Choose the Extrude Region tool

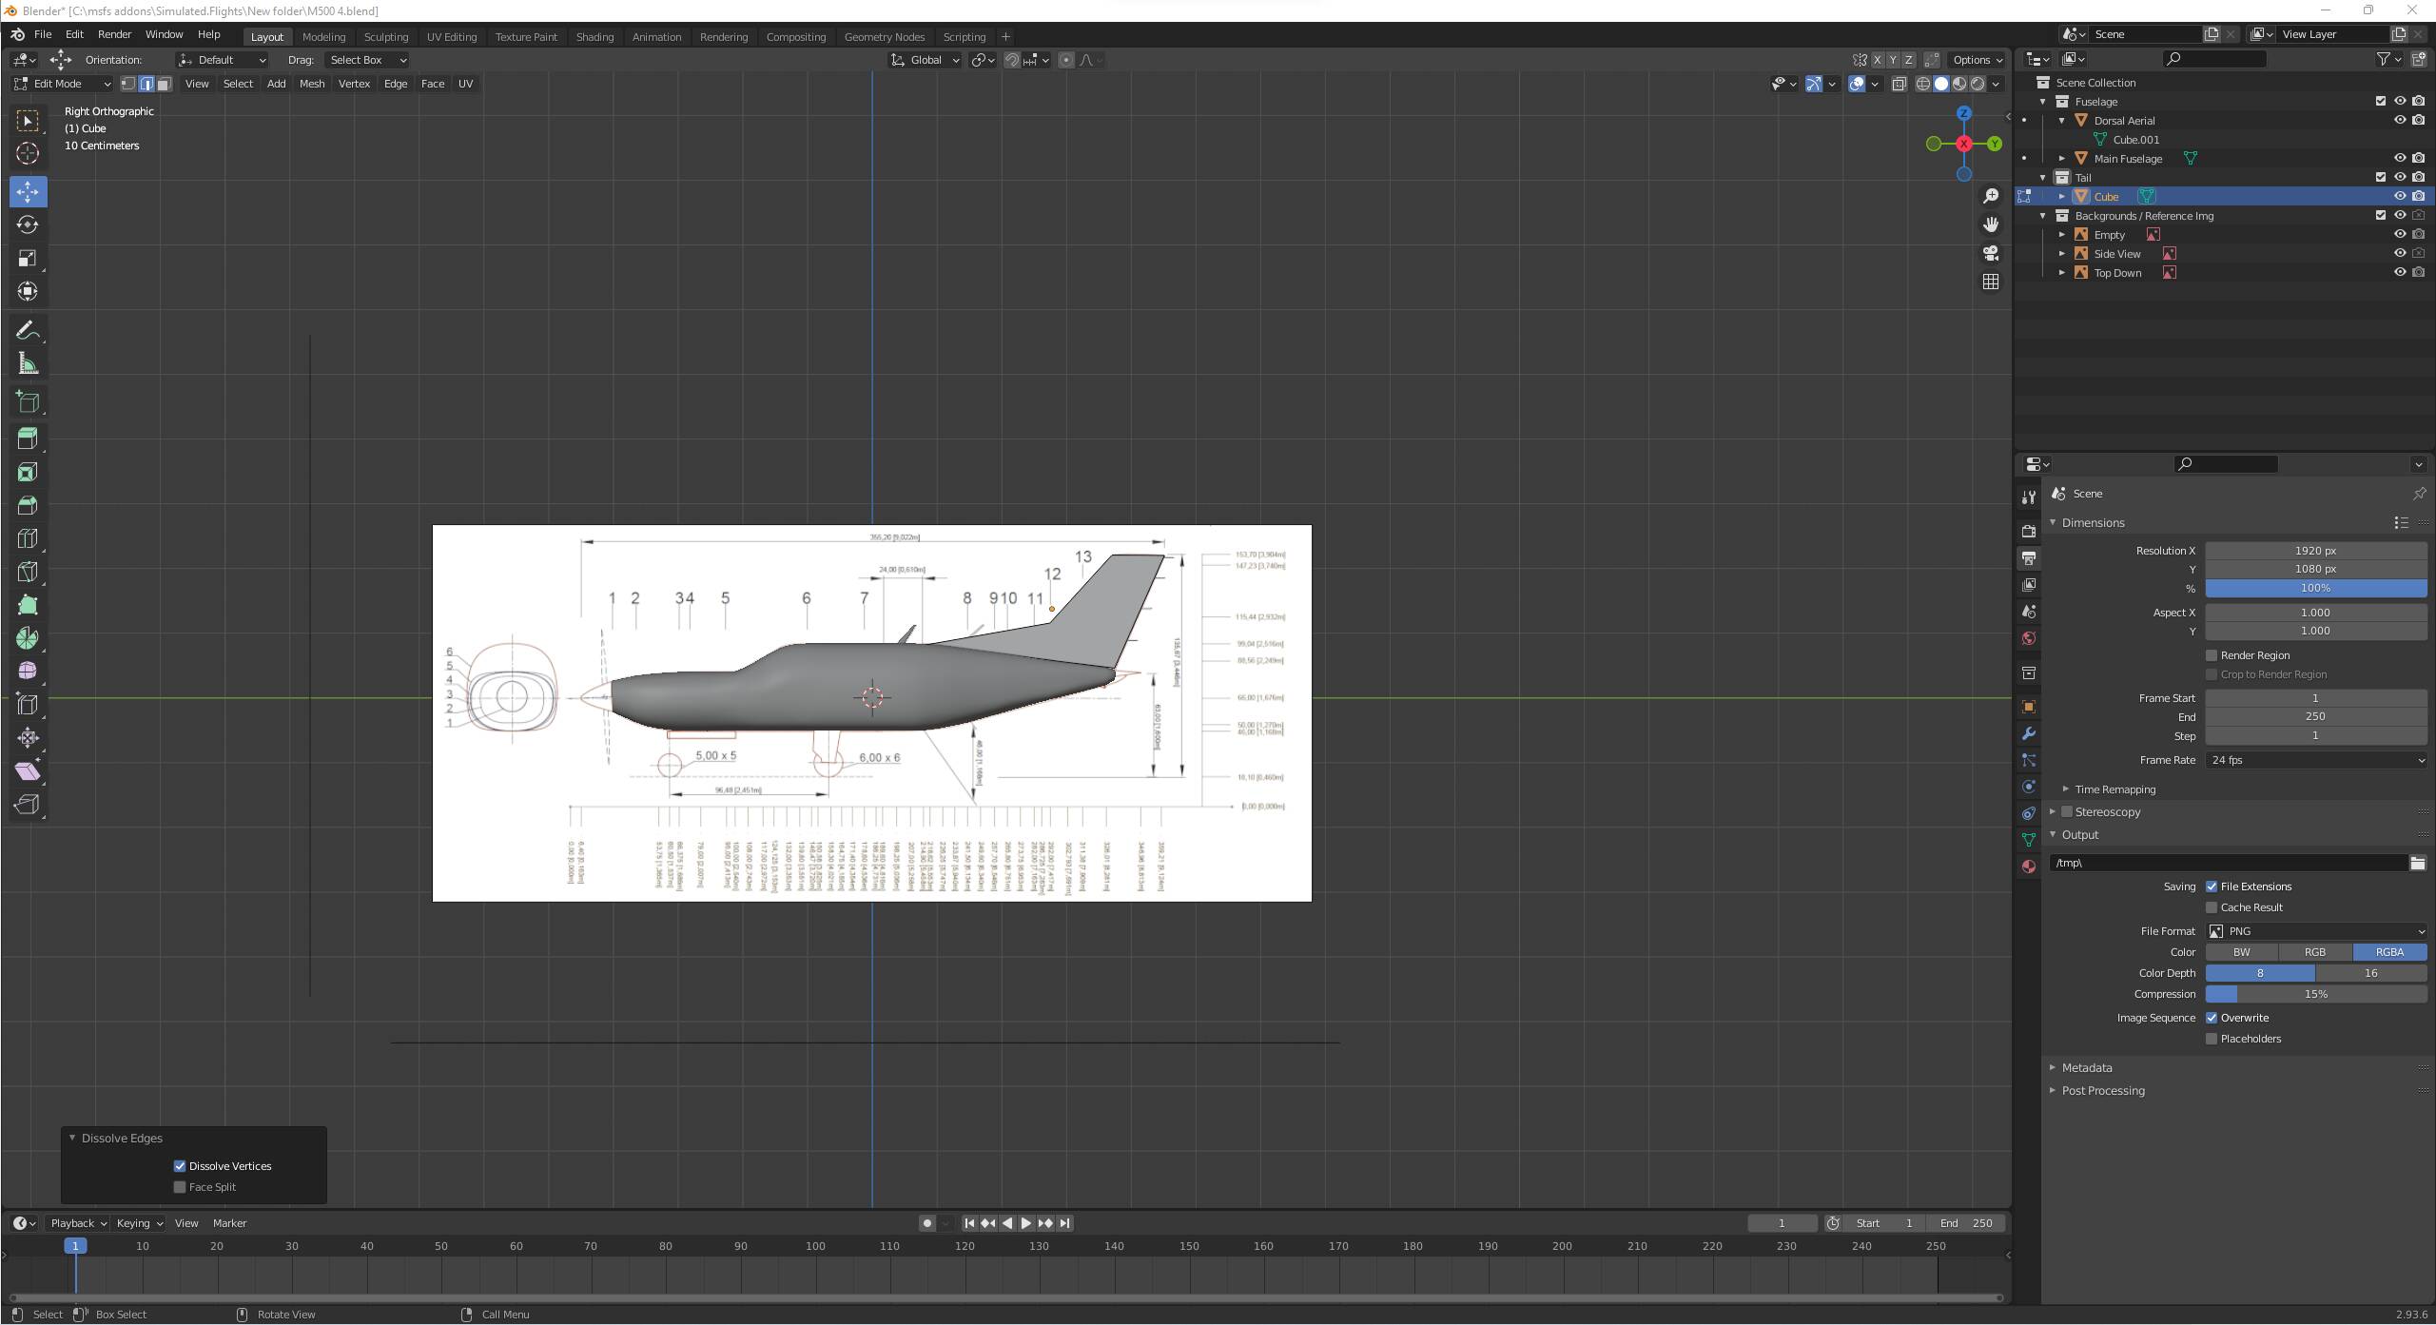[28, 438]
